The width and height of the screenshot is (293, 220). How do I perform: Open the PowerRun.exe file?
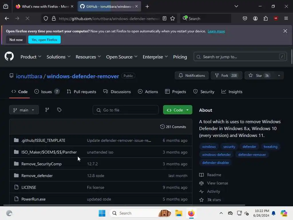pyautogui.click(x=33, y=199)
